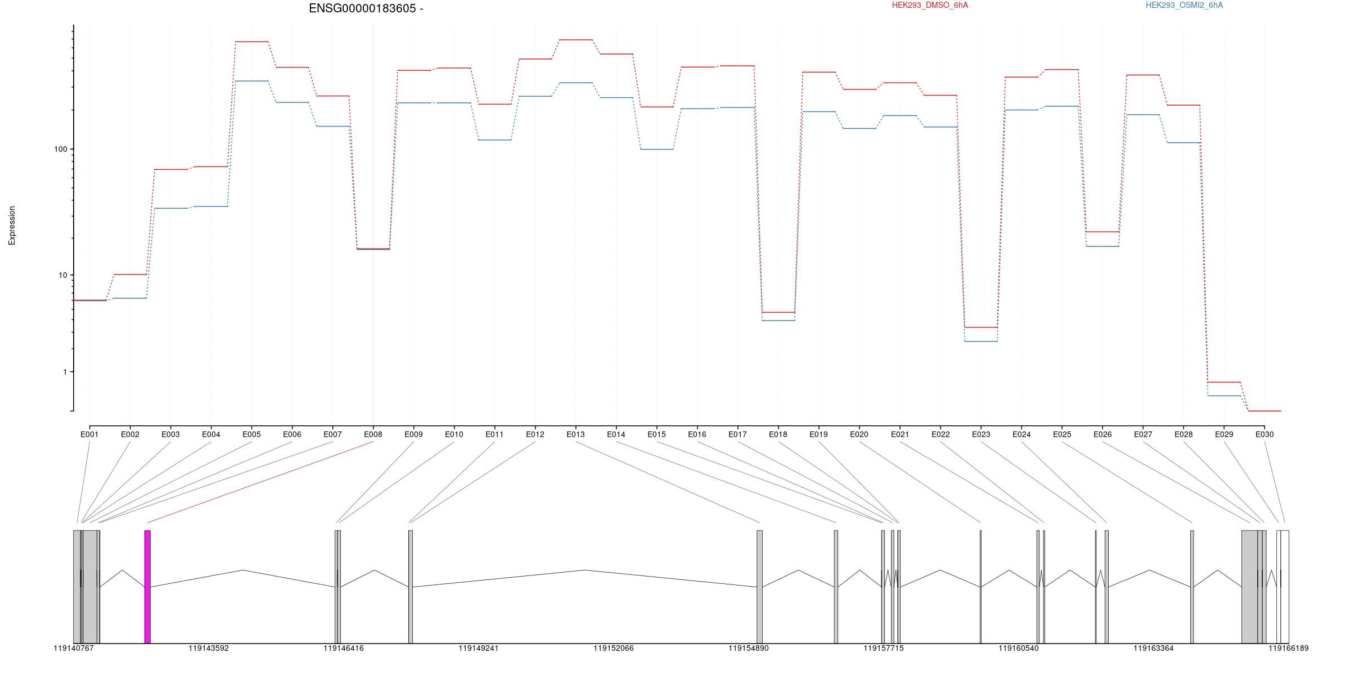The image size is (1350, 675).
Task: Click exon label E028
Action: click(x=1183, y=434)
